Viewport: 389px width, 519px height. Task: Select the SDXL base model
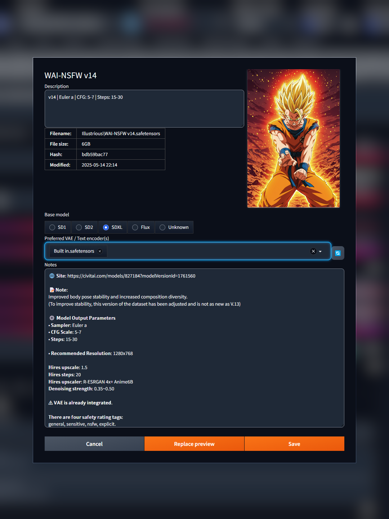tap(113, 227)
